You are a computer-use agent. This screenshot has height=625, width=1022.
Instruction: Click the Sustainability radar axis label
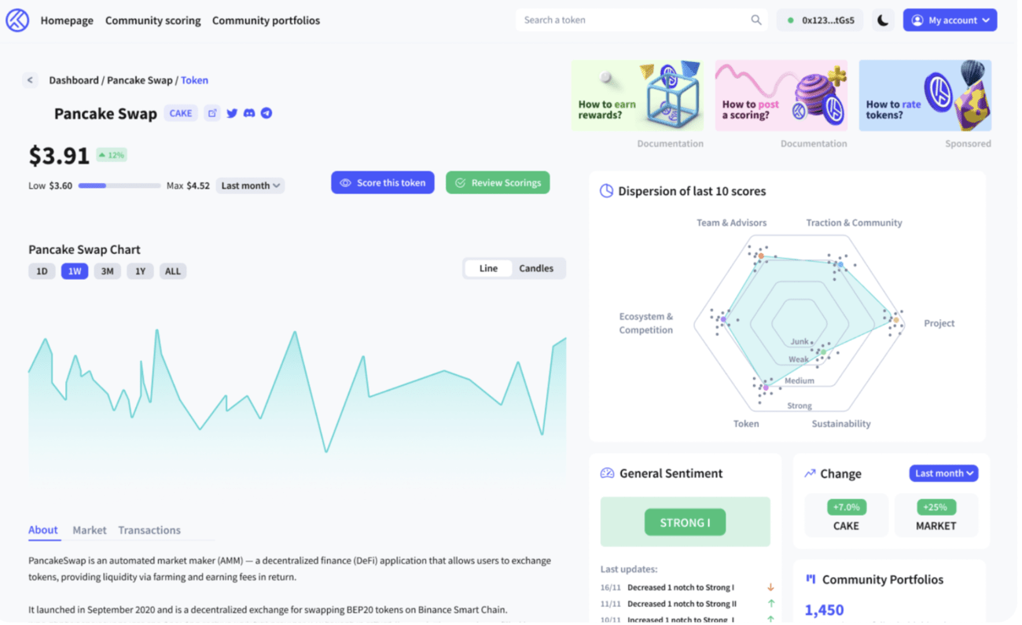tap(841, 424)
